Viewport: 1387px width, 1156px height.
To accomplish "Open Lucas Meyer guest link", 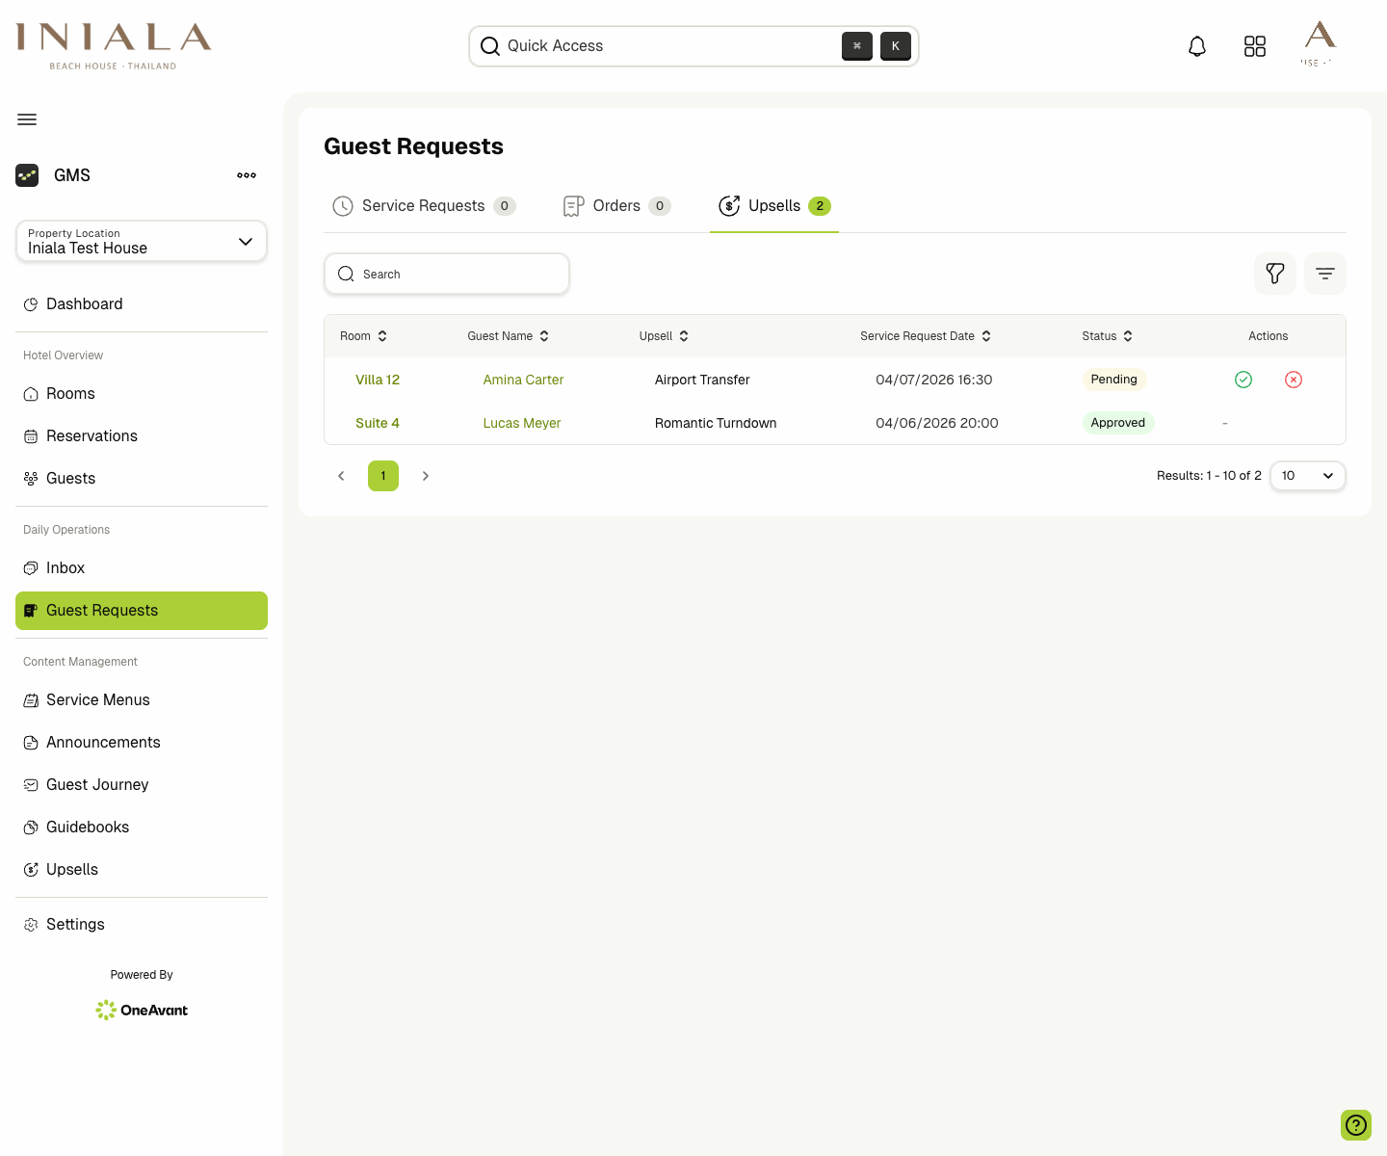I will coord(521,423).
